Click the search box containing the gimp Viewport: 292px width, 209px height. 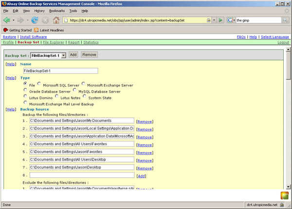click(259, 20)
